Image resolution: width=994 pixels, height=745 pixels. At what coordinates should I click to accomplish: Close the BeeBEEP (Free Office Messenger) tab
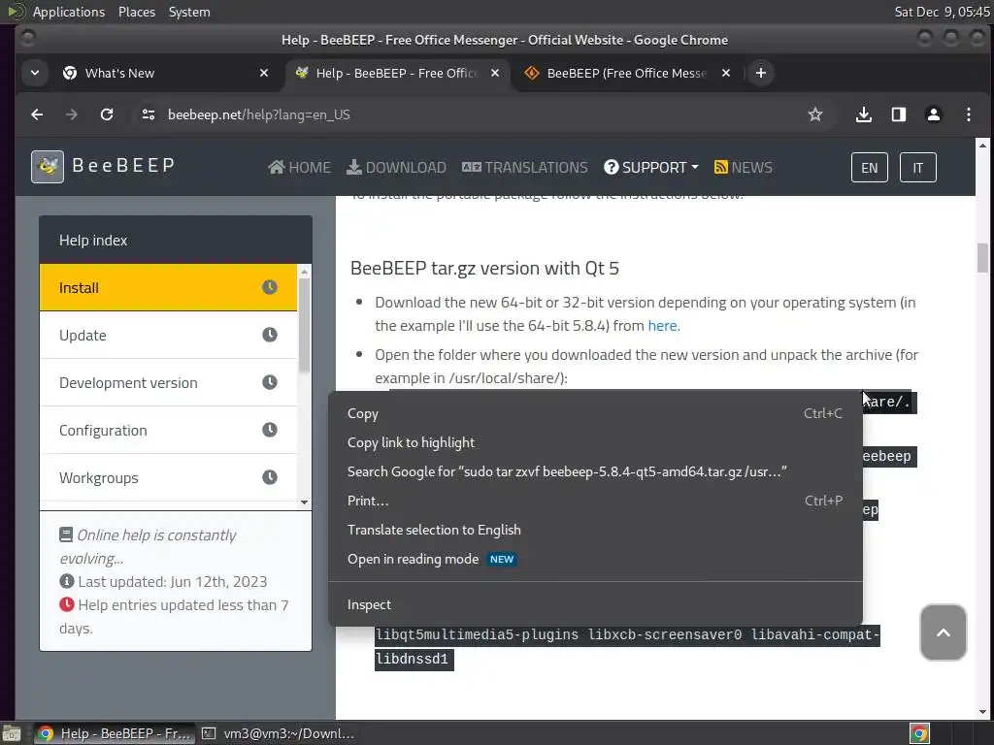point(726,73)
